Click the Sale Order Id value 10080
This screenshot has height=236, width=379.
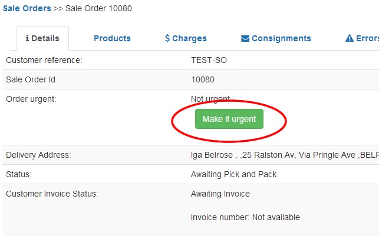203,79
